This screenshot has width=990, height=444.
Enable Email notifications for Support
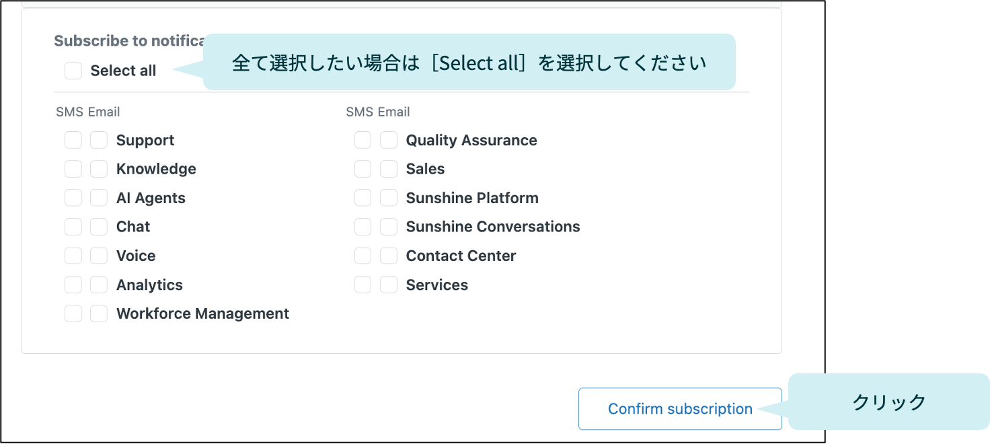pos(99,140)
